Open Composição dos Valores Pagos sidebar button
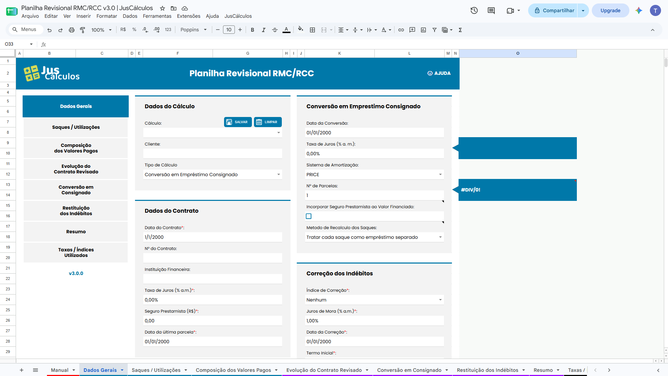Screen dimensions: 668x376 [x=76, y=148]
